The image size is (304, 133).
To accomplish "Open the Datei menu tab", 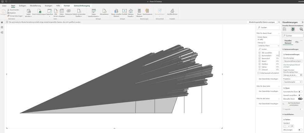I will (x=4, y=6).
